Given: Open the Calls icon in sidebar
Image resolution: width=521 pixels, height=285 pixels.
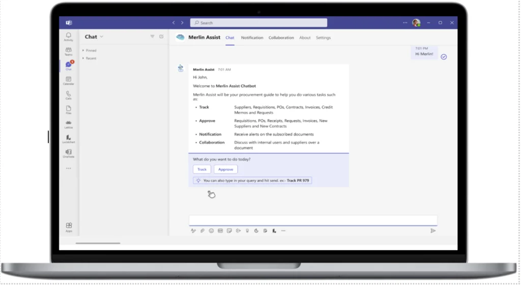Looking at the screenshot, I should tap(68, 95).
